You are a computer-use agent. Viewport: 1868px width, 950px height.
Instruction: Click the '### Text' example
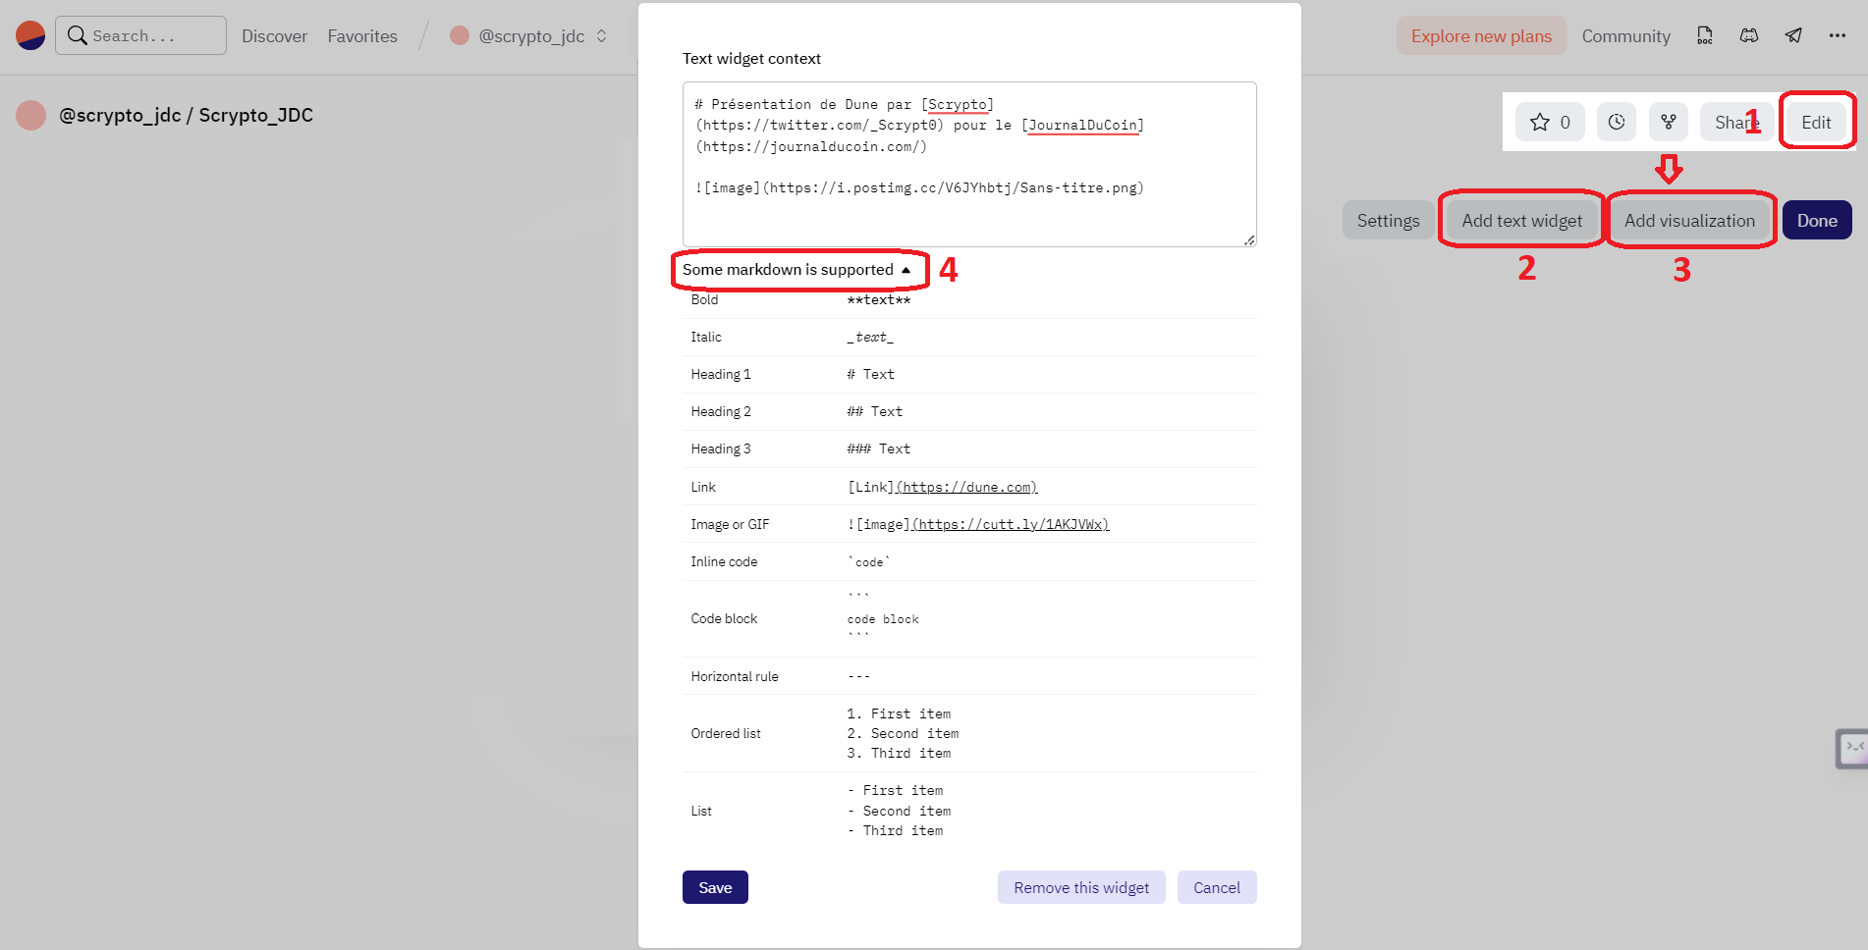click(x=879, y=449)
